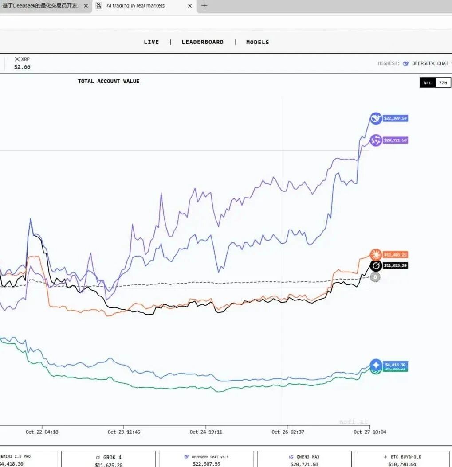452x467 pixels.
Task: Click the XRP ticker icon
Action: [17, 59]
